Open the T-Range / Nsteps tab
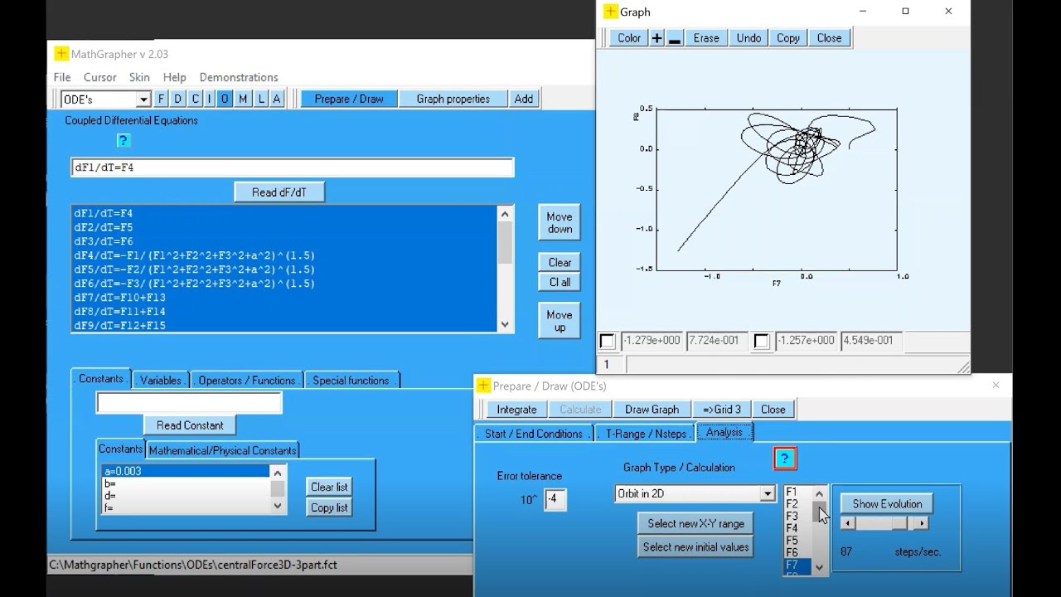 pos(645,434)
